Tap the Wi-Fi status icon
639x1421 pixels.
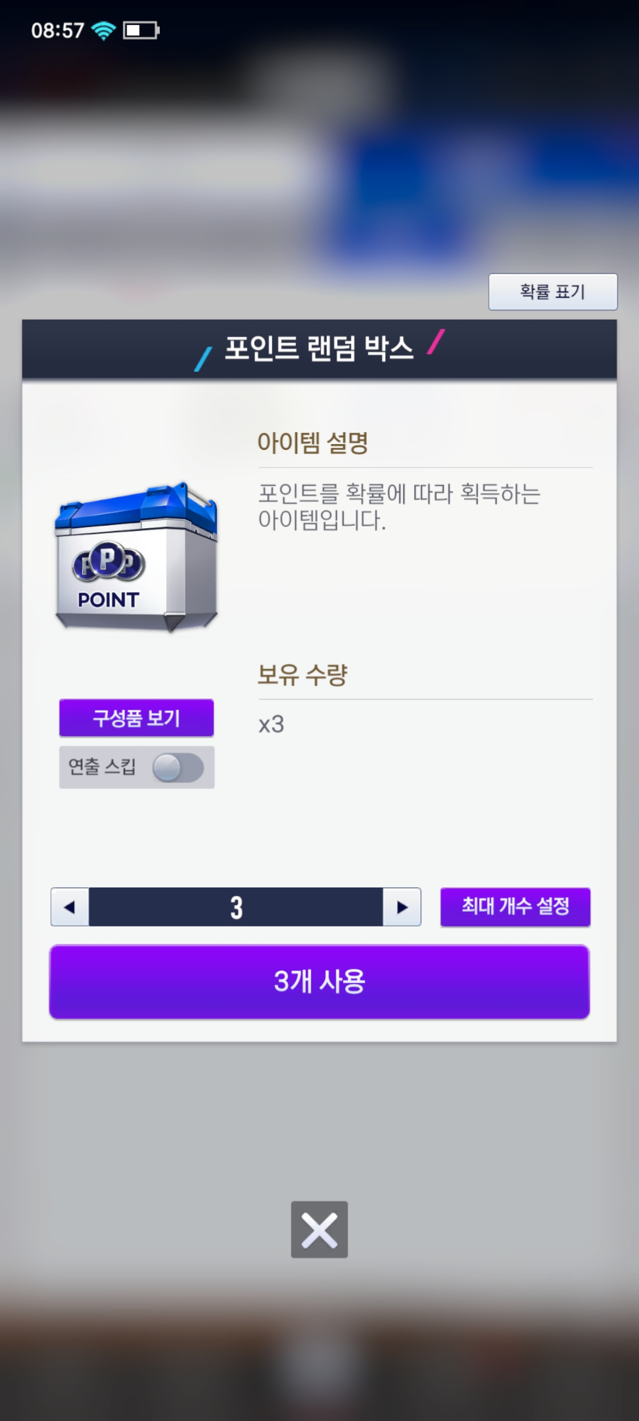[104, 30]
